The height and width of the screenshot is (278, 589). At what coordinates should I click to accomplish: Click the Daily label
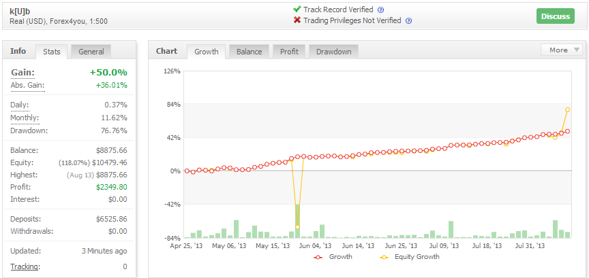20,105
